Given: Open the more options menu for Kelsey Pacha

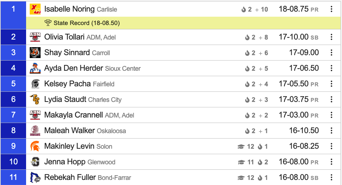Looking at the screenshot, I should click(331, 84).
